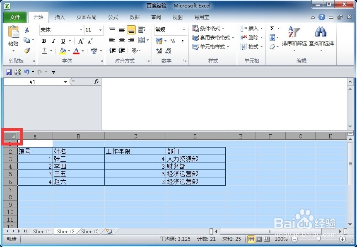Switch to 数据 Data tab

134,17
